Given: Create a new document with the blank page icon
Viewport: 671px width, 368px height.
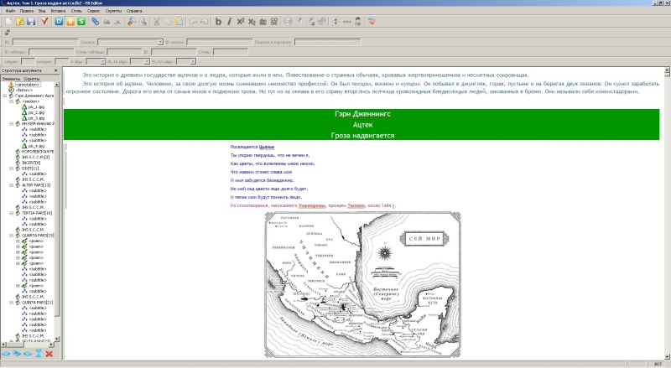Looking at the screenshot, I should click(x=8, y=22).
